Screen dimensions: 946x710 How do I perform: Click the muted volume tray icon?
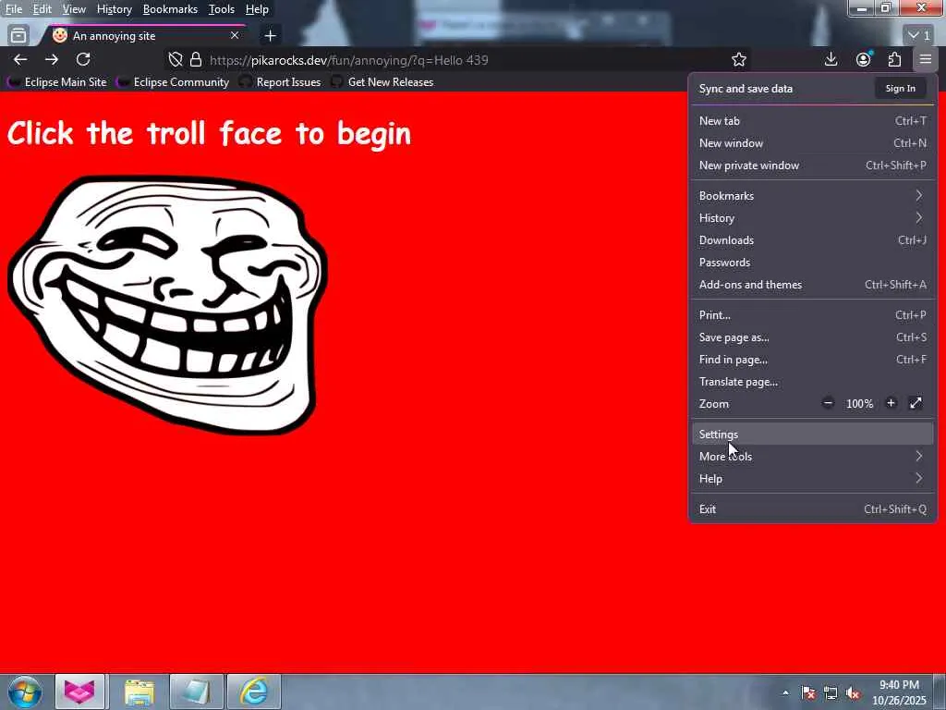(x=853, y=693)
